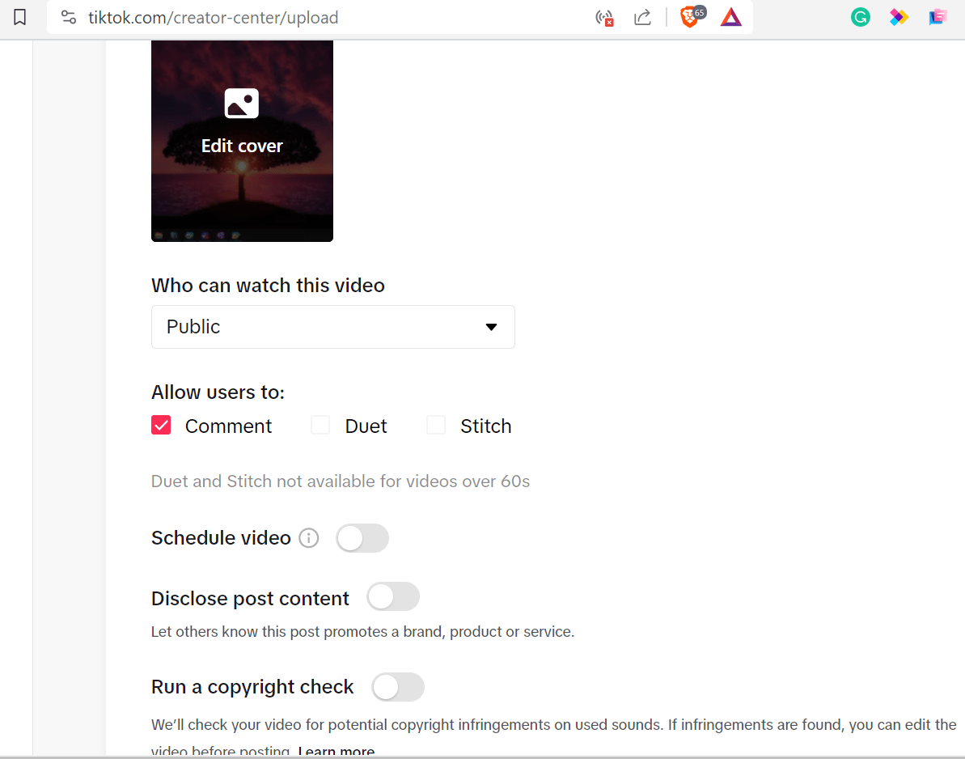Screen dimensions: 965x759
Task: Click the dropdown arrow beside Public
Action: [491, 327]
